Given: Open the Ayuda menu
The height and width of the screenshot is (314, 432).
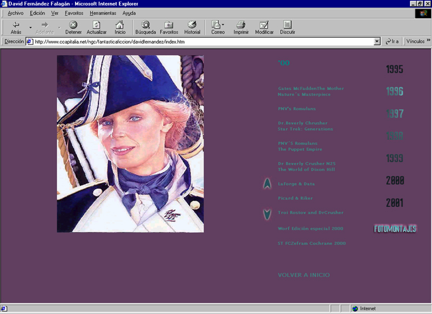Looking at the screenshot, I should click(x=129, y=13).
